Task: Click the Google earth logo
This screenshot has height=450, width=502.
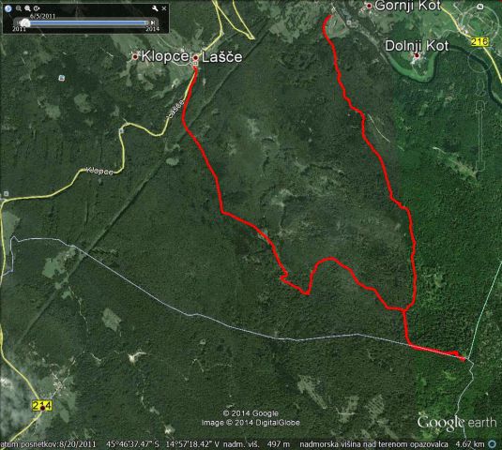Action: pos(457,423)
